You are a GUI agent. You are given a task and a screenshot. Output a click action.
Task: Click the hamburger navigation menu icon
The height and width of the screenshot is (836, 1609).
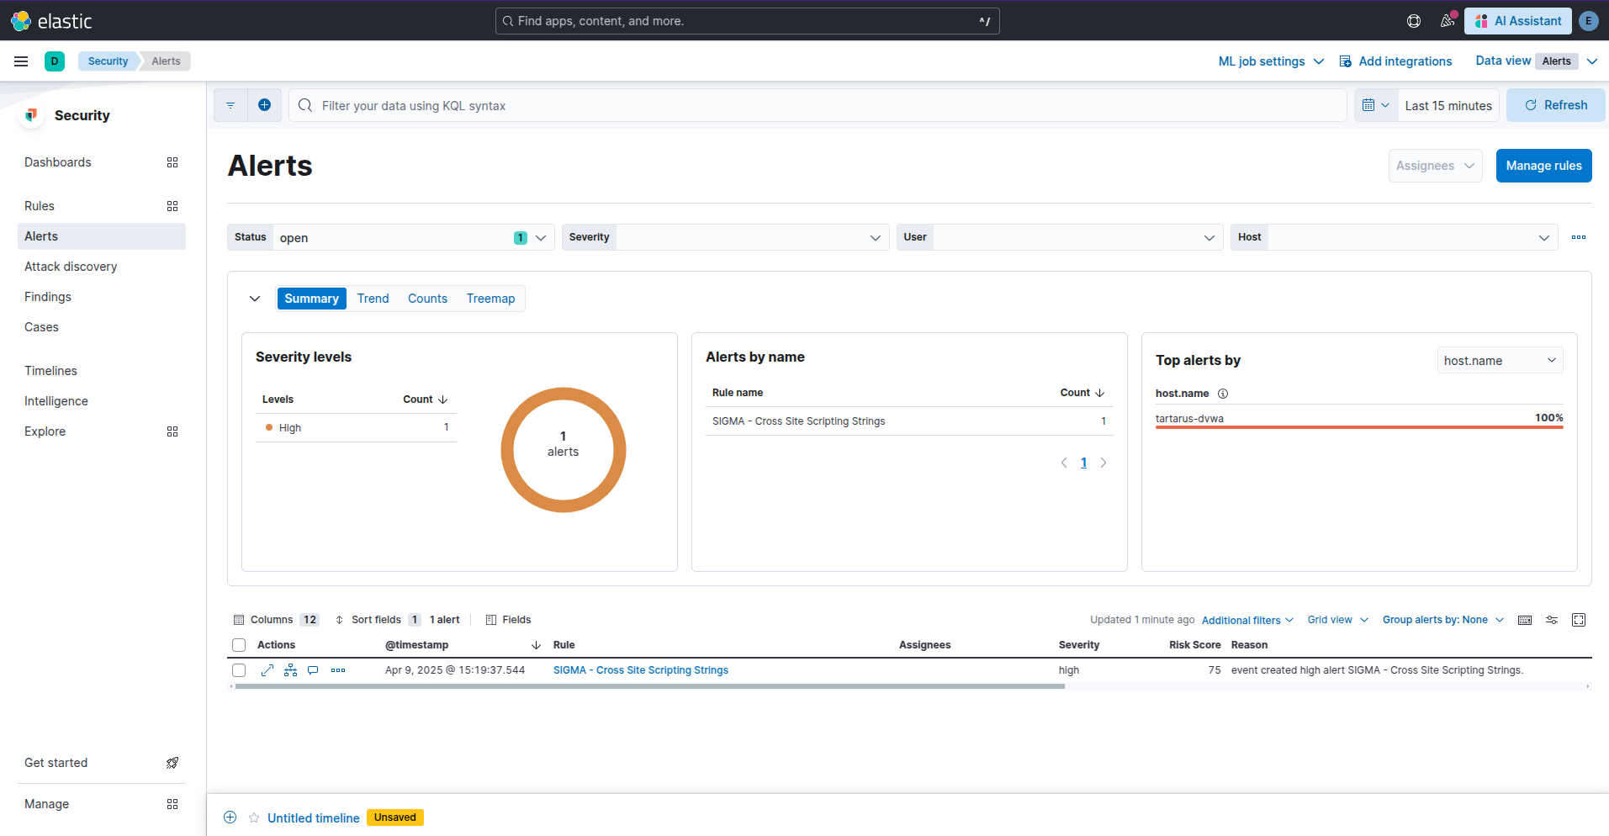click(21, 61)
